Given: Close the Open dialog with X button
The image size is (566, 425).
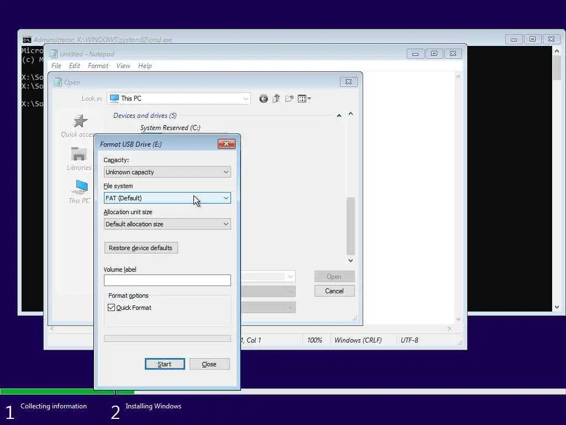Looking at the screenshot, I should [x=348, y=82].
